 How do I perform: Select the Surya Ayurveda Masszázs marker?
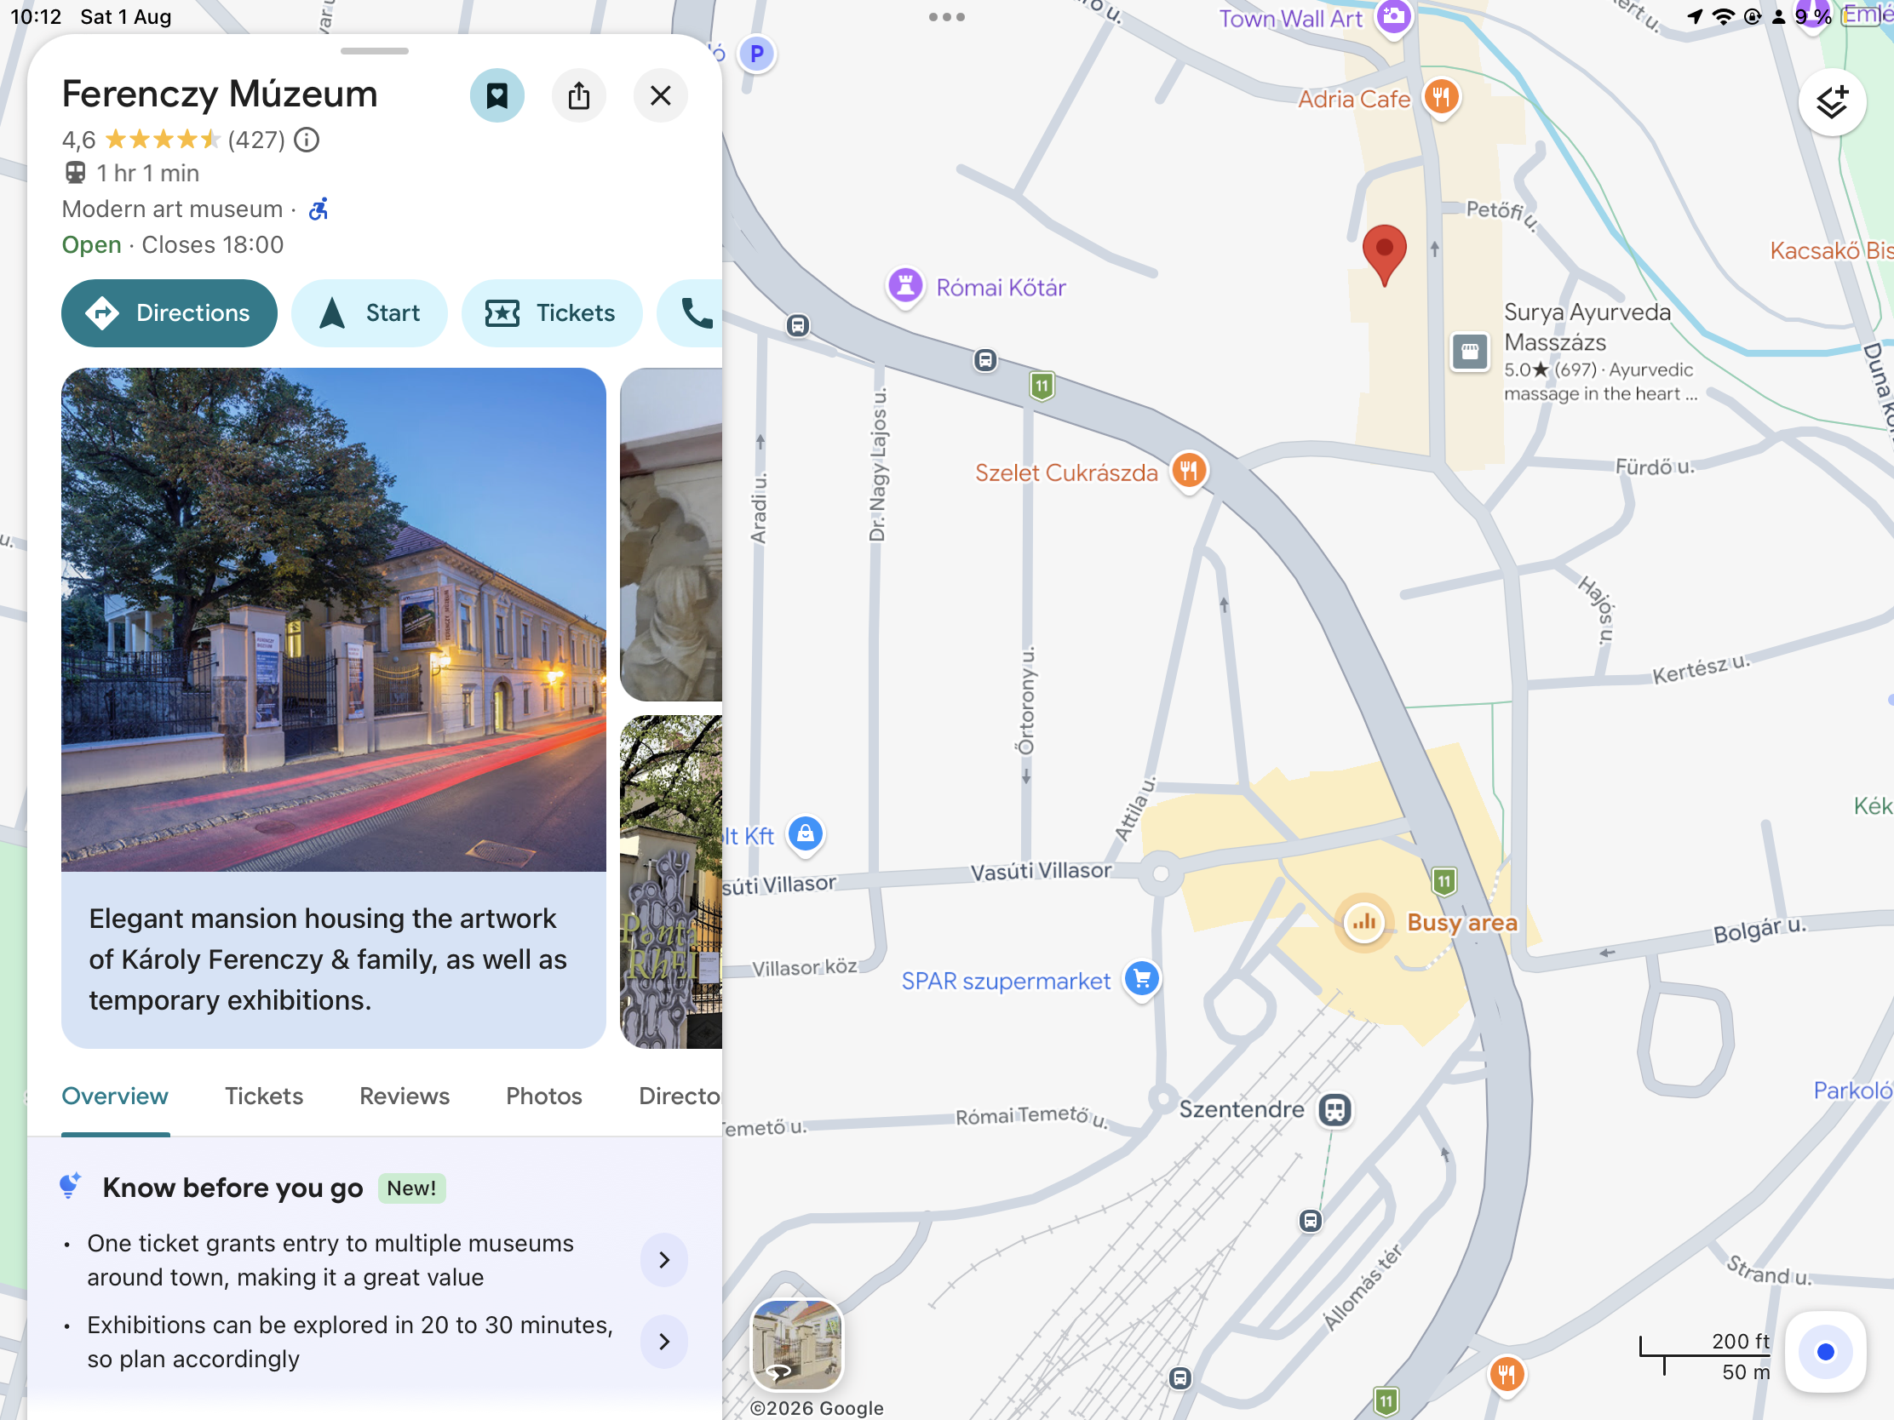[x=1470, y=351]
